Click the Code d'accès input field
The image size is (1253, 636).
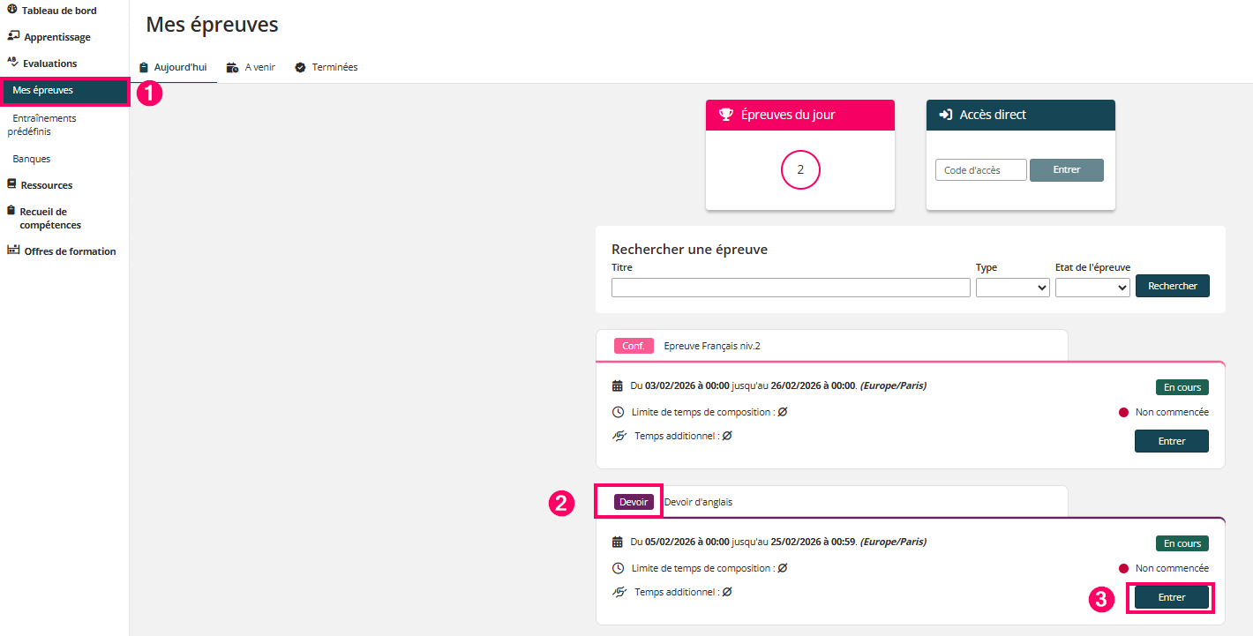pos(980,170)
